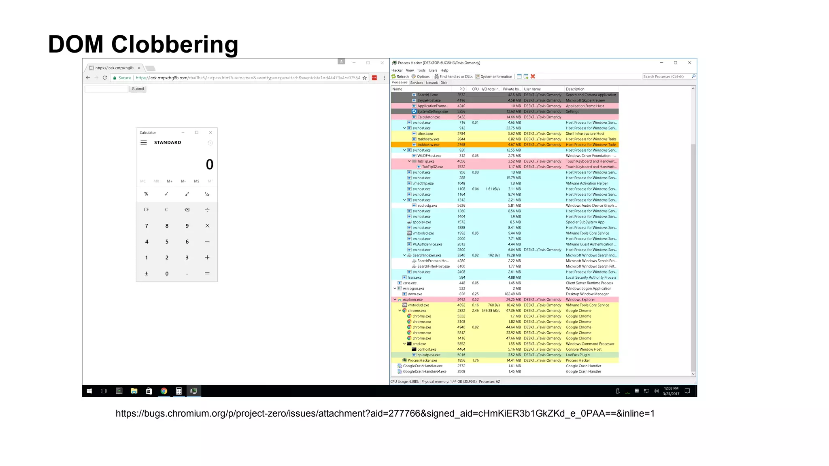829x466 pixels.
Task: Select the highlighted taskhostw.exe 2768 row
Action: (505, 144)
